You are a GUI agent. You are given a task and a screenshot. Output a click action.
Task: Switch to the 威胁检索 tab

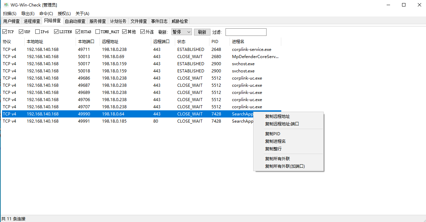[x=180, y=21]
